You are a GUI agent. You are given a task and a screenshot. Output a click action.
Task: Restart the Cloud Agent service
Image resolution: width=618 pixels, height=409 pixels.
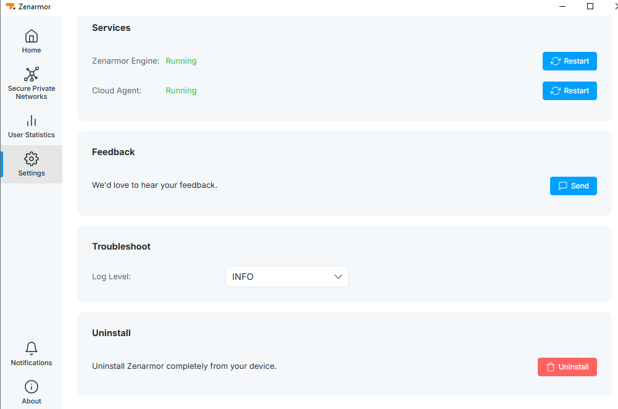tap(569, 91)
